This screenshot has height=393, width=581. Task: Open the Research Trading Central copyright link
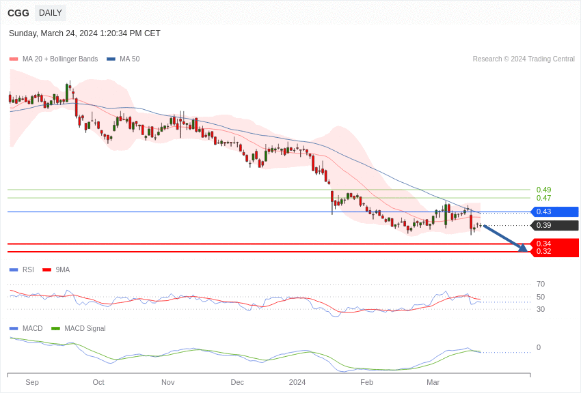point(524,59)
